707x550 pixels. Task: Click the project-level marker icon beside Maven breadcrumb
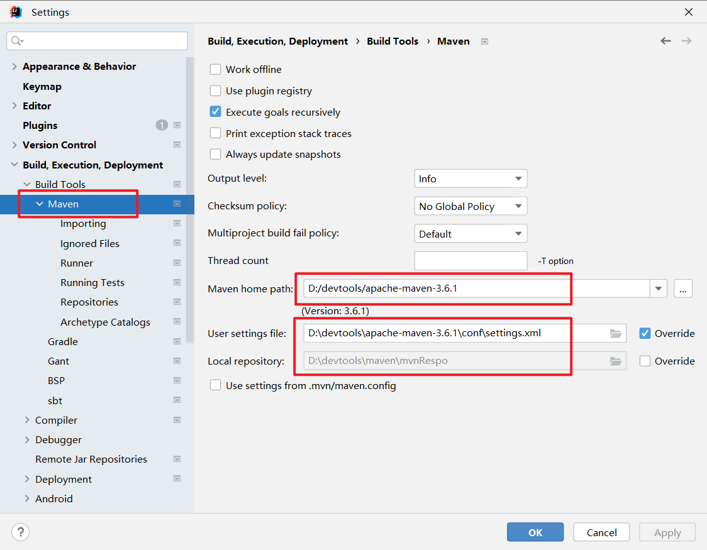485,41
